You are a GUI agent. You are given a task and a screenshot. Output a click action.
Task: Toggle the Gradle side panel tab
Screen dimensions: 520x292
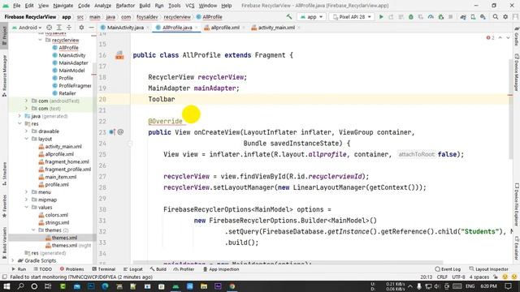517,36
